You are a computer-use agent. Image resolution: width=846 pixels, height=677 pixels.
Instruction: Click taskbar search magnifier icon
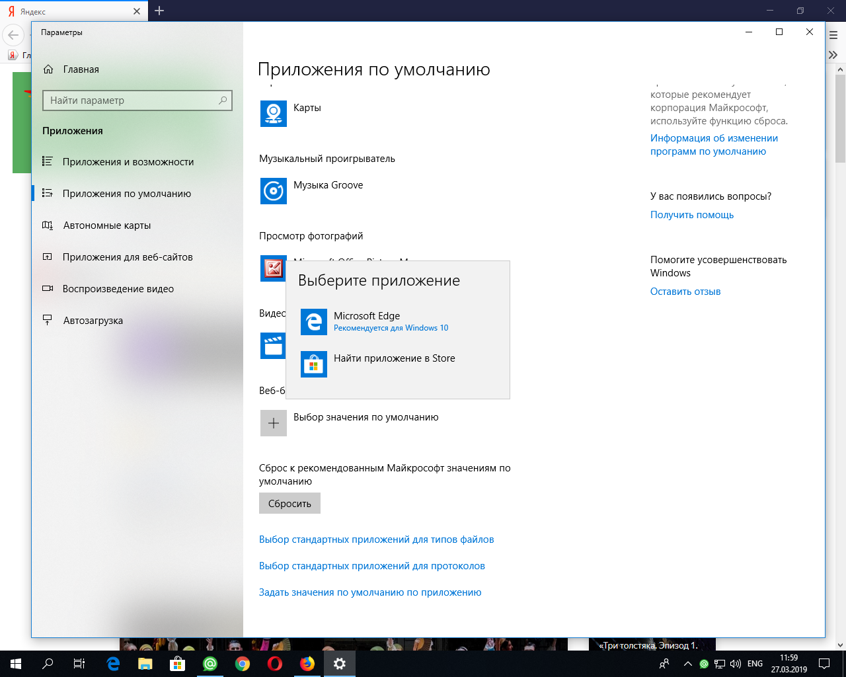[x=48, y=664]
